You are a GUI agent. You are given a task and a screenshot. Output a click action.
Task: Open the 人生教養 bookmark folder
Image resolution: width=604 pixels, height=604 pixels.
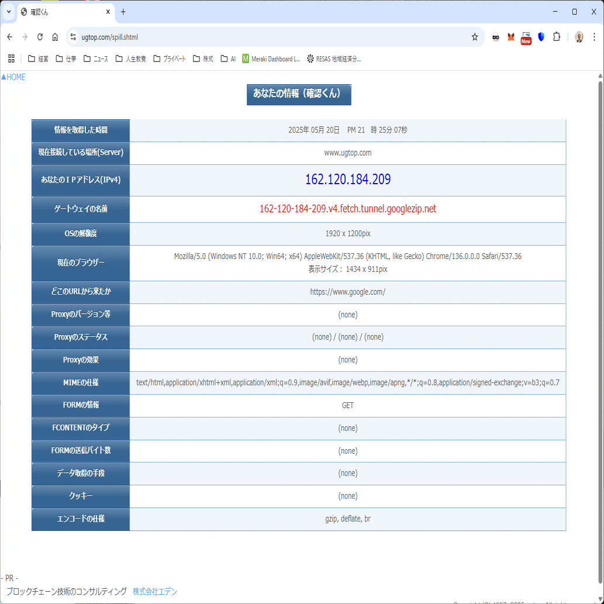point(130,58)
